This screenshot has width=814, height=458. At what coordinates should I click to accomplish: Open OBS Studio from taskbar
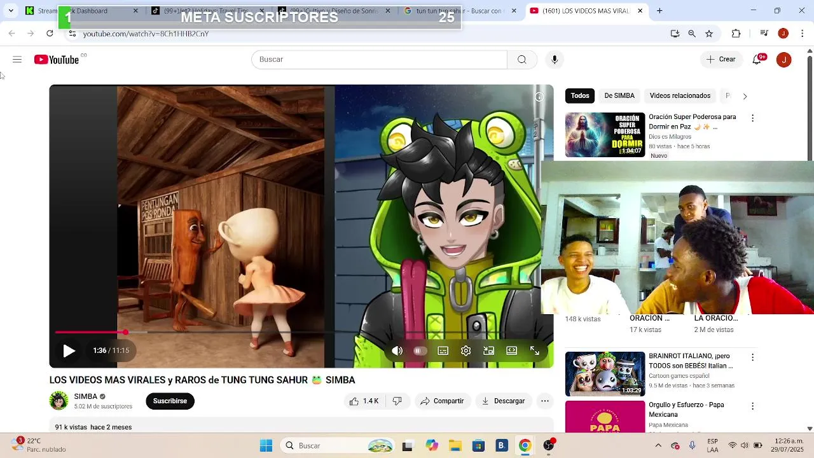point(549,445)
